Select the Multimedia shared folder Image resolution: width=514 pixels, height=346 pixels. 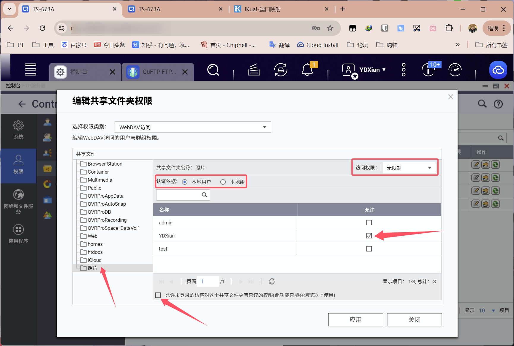pyautogui.click(x=100, y=180)
